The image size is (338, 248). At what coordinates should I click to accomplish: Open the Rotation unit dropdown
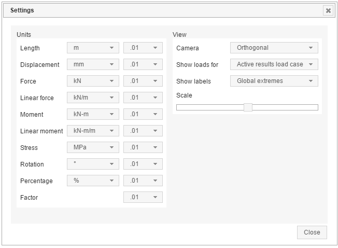[93, 164]
